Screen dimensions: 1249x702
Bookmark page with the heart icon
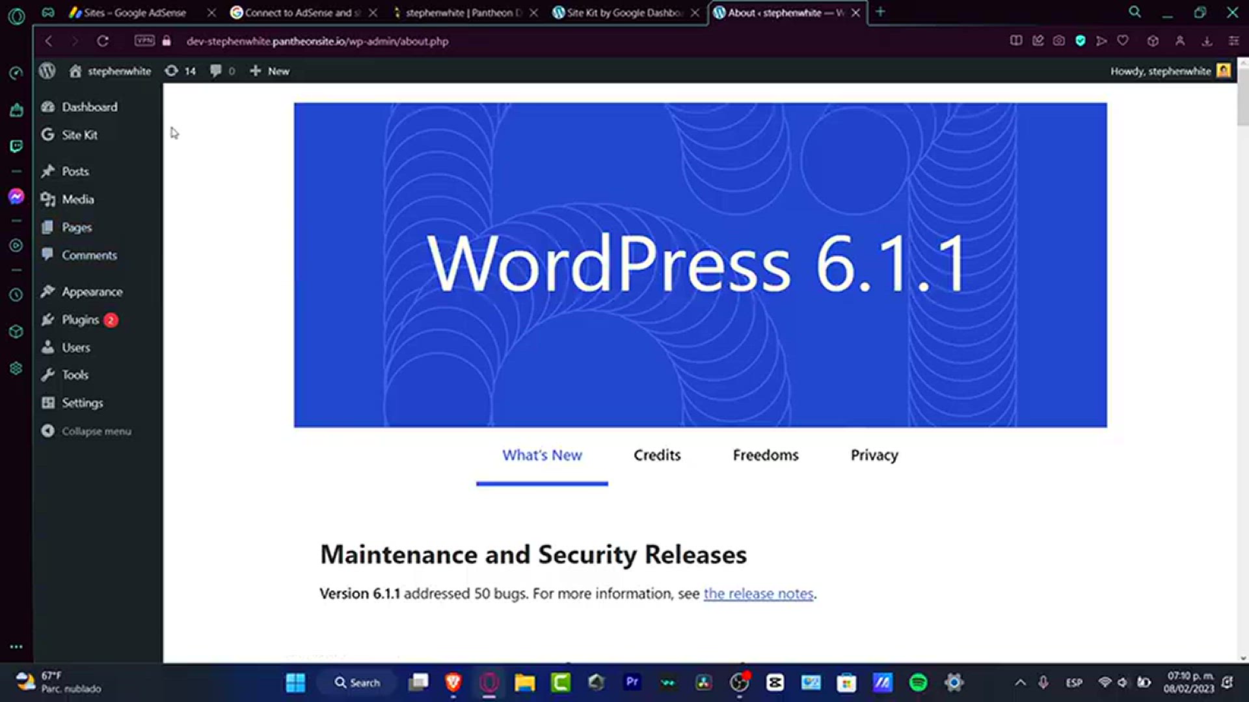[1123, 41]
